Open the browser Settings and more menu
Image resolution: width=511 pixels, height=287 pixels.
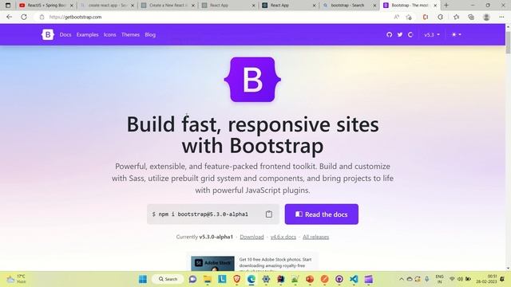(x=501, y=17)
